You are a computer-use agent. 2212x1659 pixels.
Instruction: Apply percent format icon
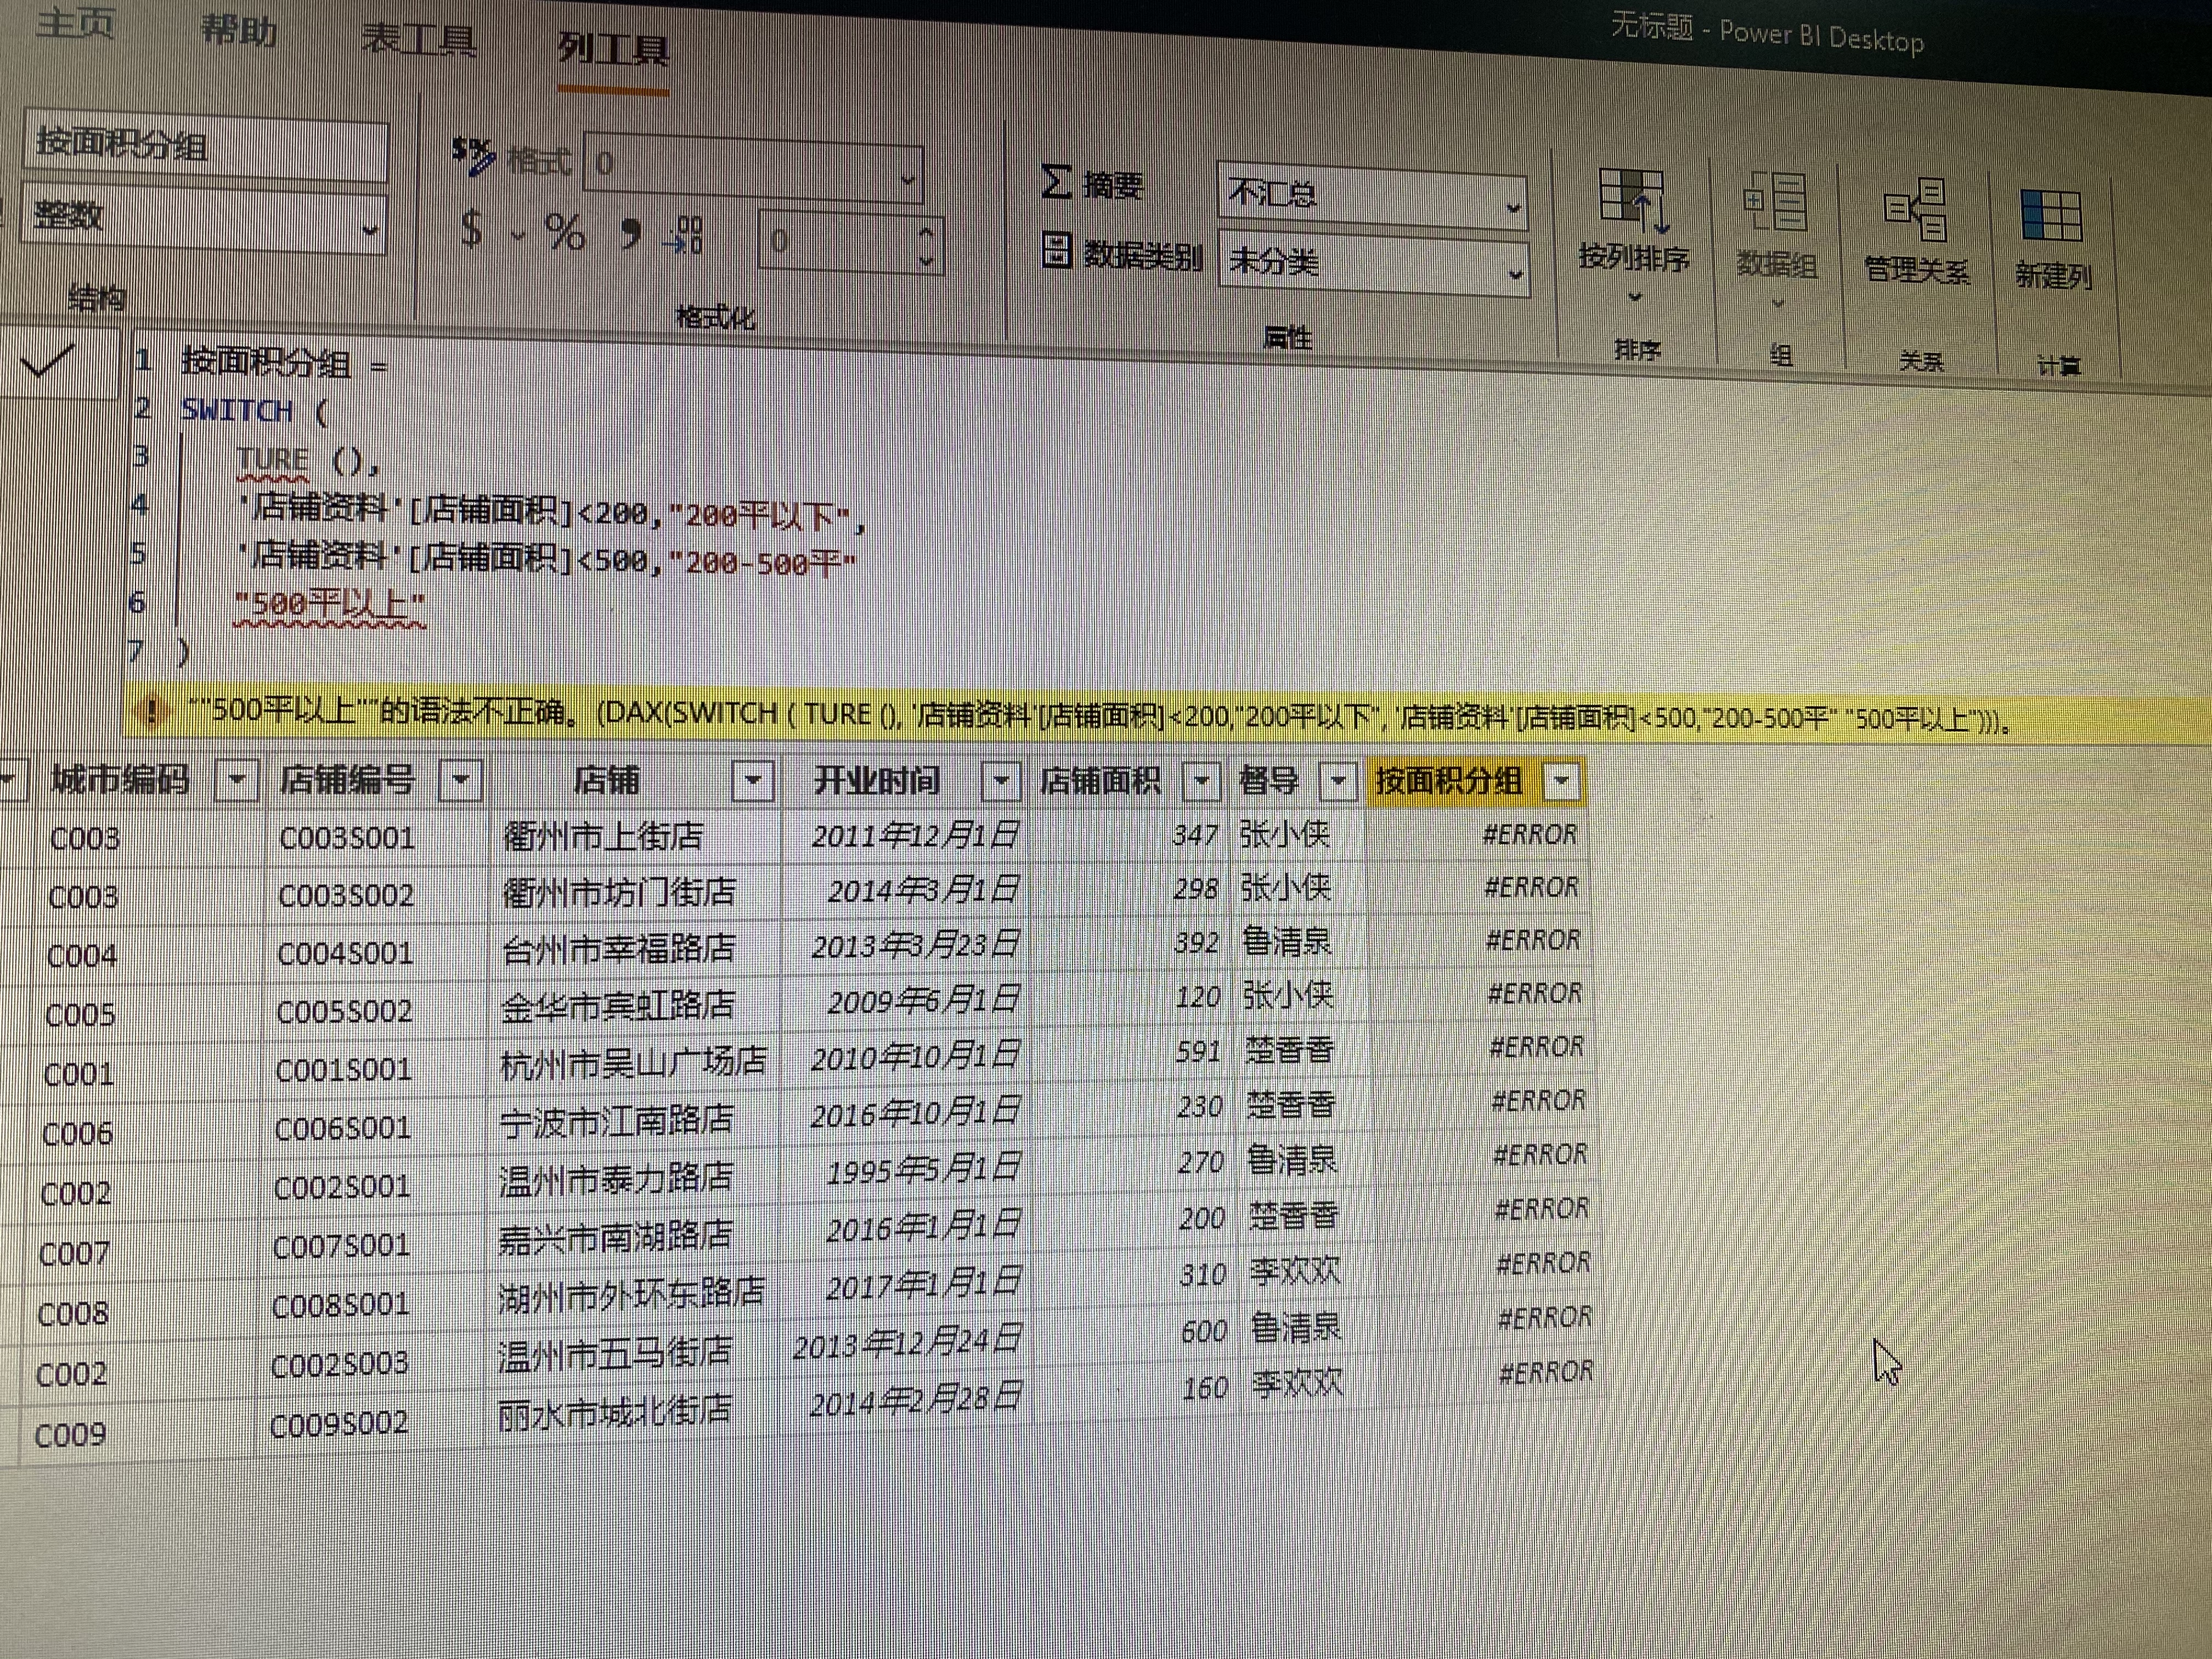[564, 233]
